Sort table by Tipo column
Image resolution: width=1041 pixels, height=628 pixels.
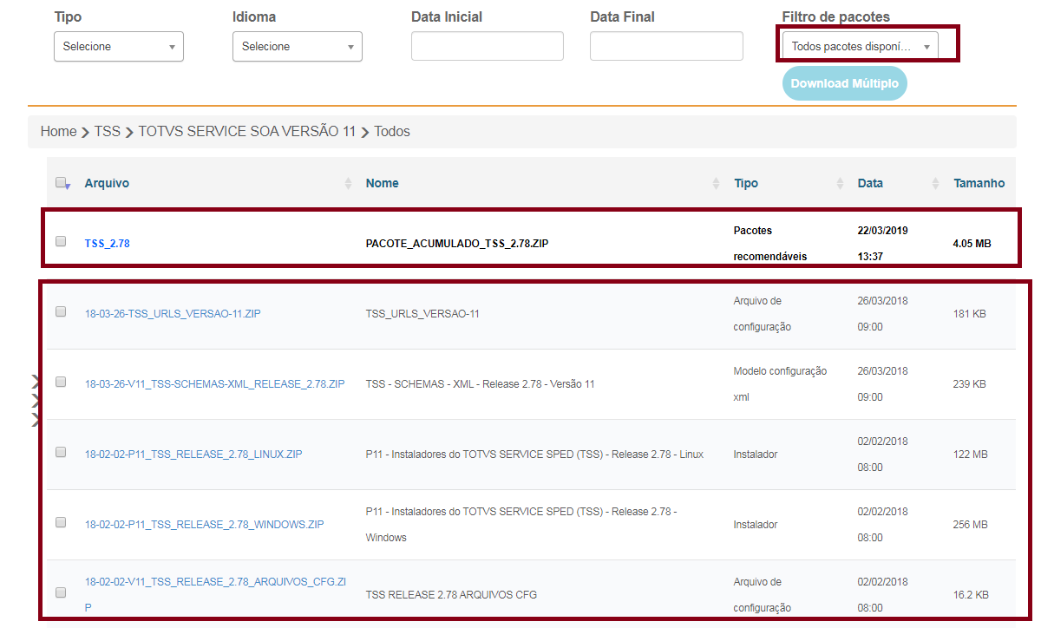click(746, 183)
